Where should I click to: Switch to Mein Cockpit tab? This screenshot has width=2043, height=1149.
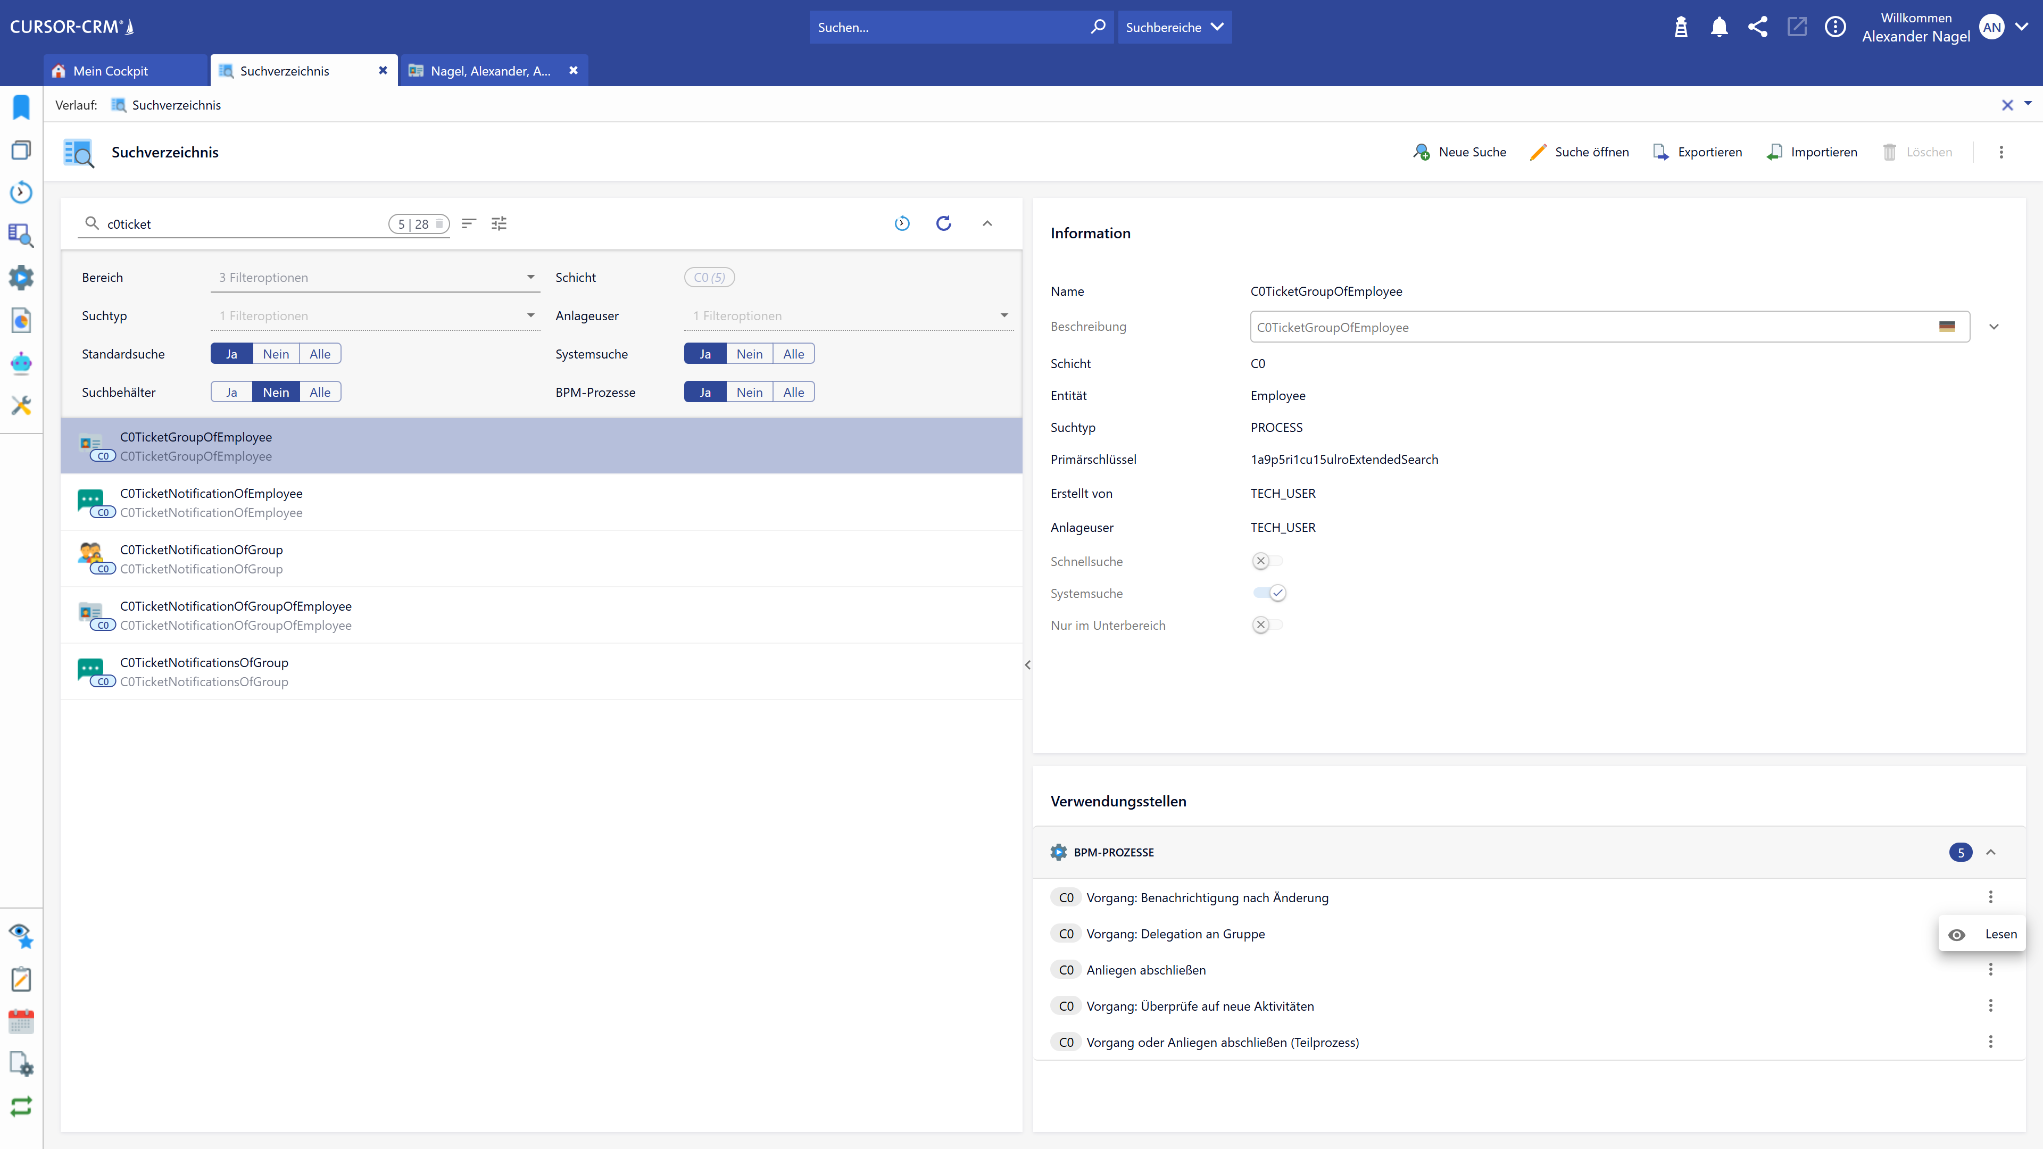point(126,71)
